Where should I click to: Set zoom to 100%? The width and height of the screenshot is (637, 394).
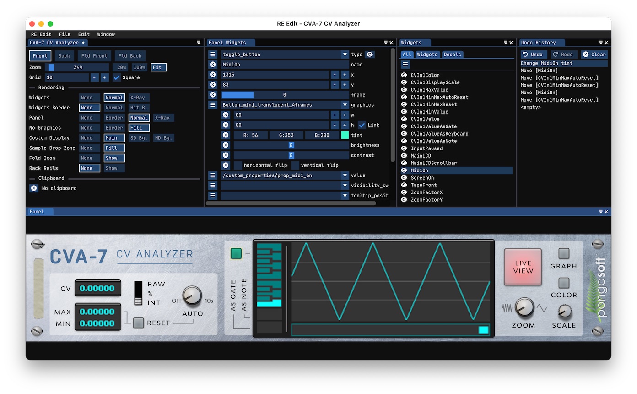(x=140, y=67)
